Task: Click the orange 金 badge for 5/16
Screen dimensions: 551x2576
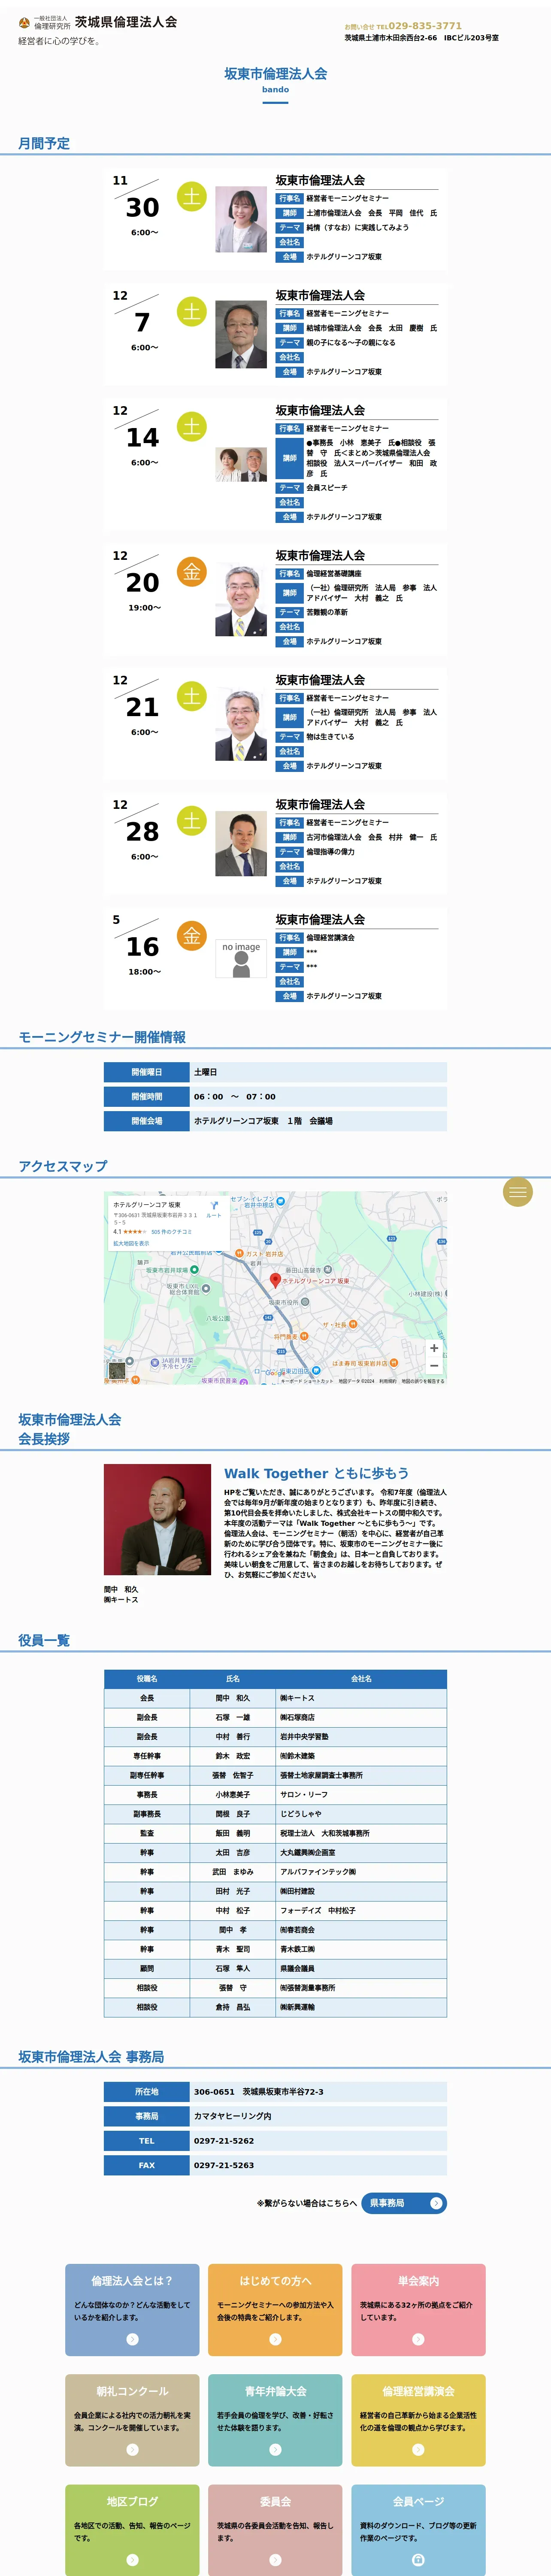Action: click(191, 935)
